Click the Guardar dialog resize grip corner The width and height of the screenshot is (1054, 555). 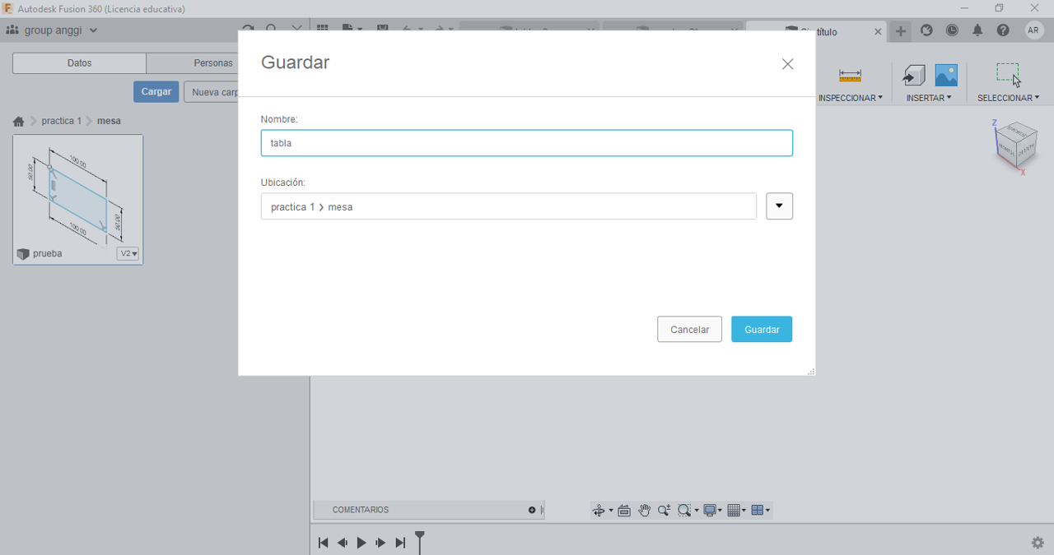coord(811,372)
